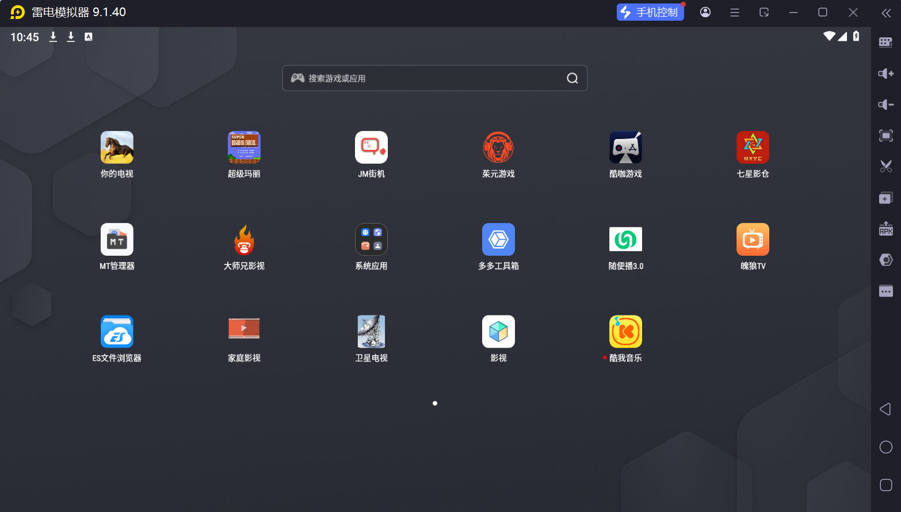Click the user account icon

705,12
